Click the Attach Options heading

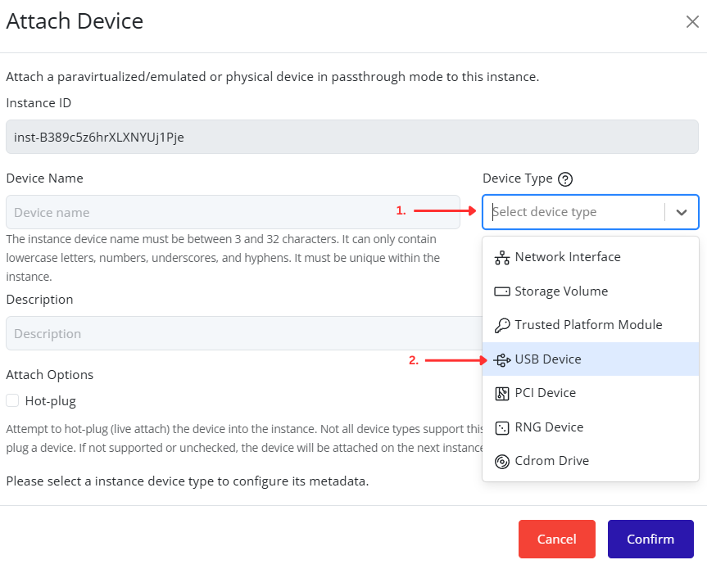pos(50,375)
